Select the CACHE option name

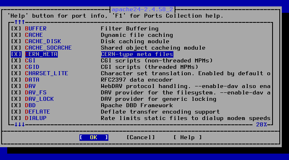34,35
